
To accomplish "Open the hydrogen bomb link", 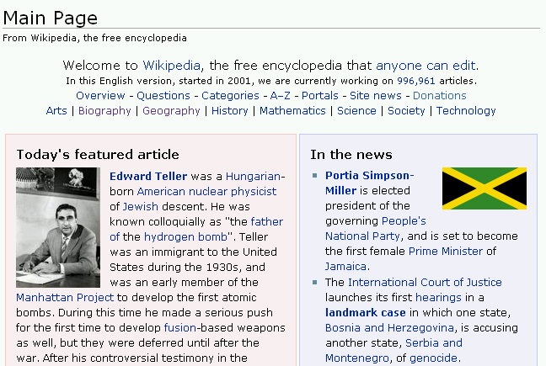I will coord(185,236).
